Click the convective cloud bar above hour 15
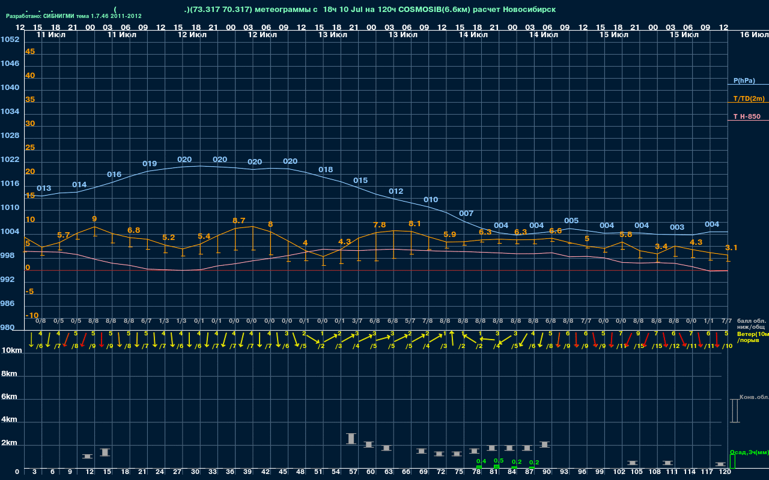This screenshot has height=480, width=769. click(x=105, y=452)
